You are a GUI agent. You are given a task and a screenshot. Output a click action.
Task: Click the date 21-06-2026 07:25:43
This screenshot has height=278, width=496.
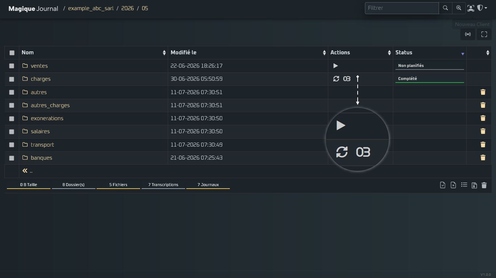tap(196, 158)
